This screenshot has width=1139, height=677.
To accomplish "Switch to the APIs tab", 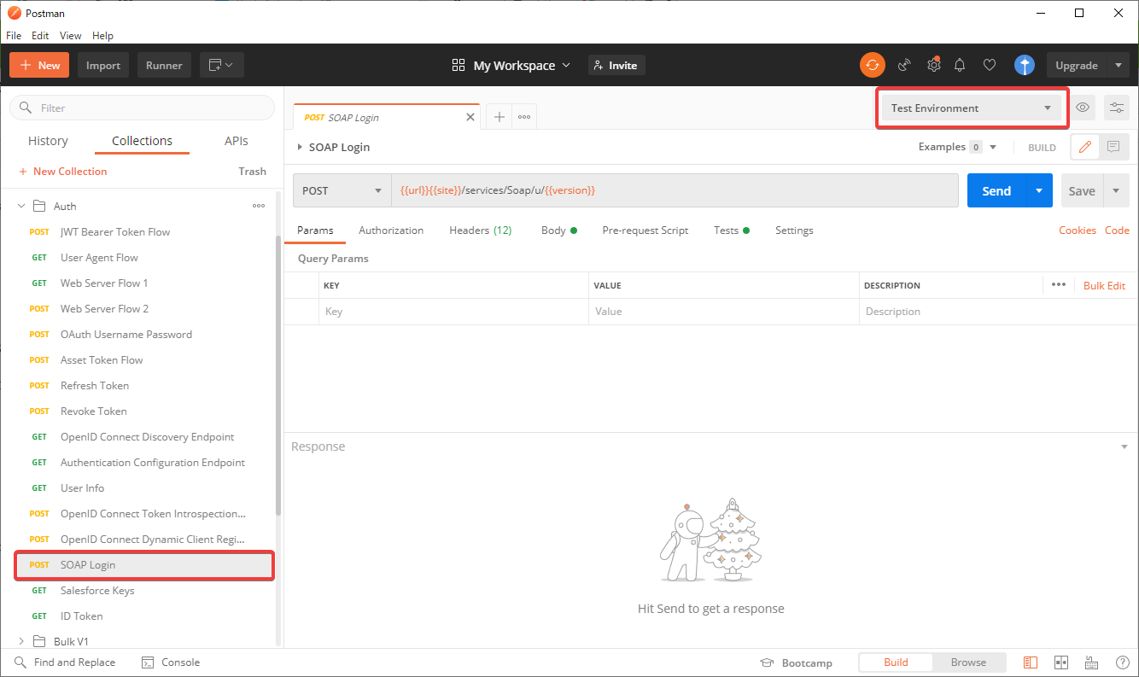I will pos(237,141).
